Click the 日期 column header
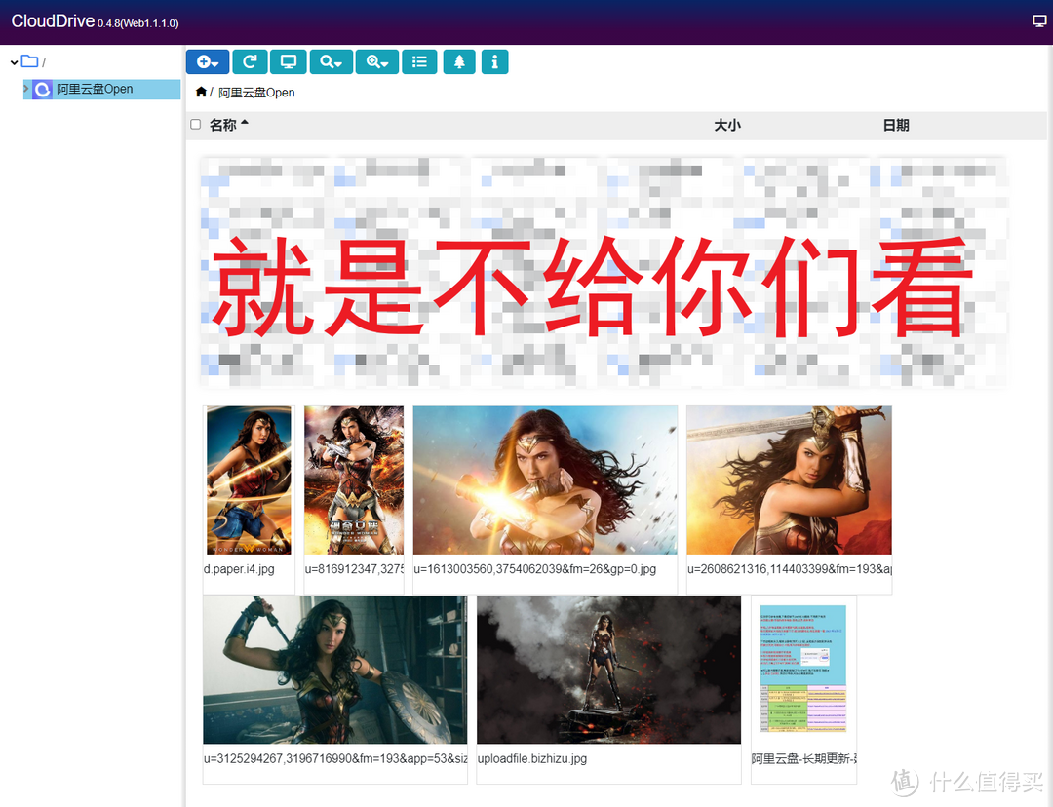1053x807 pixels. coord(895,125)
